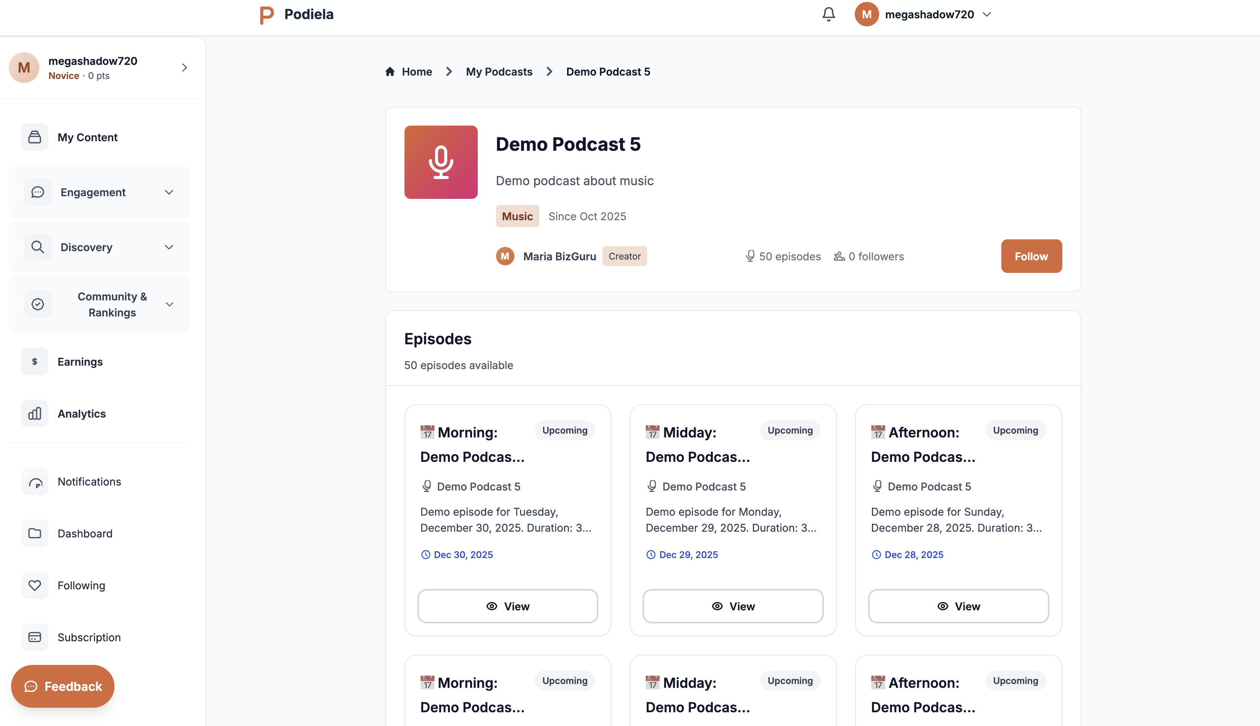Viewport: 1260px width, 726px height.
Task: Open Earnings in the sidebar
Action: [100, 361]
